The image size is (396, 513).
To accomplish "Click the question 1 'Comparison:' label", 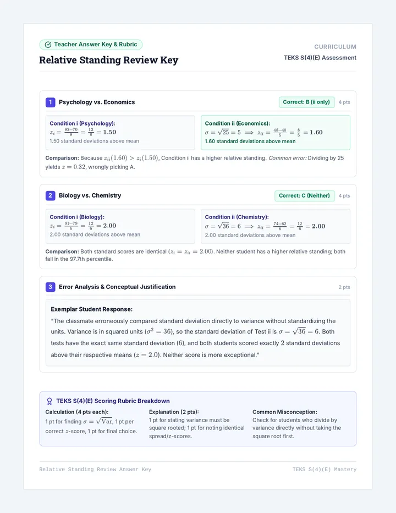I will (x=62, y=158).
